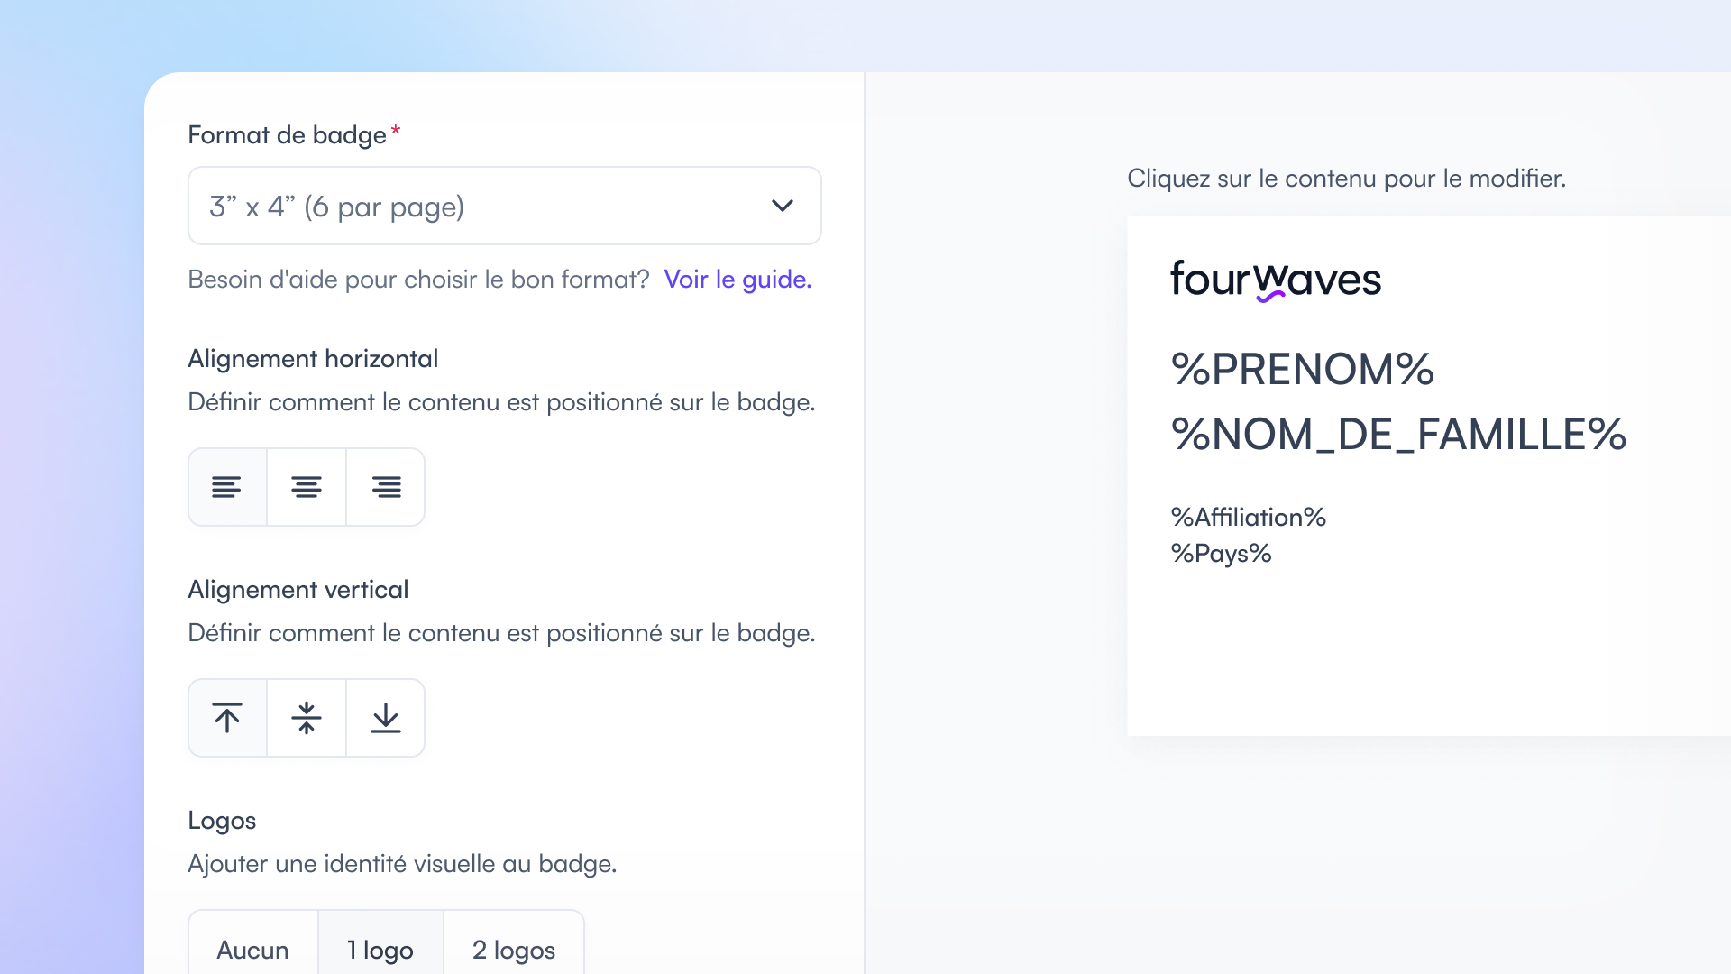This screenshot has height=974, width=1731.
Task: Edit the %PRENOM% text on badge
Action: point(1302,370)
